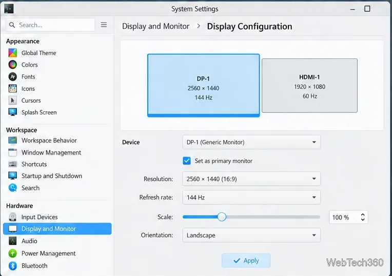
Task: Go to Colors settings
Action: (x=29, y=65)
